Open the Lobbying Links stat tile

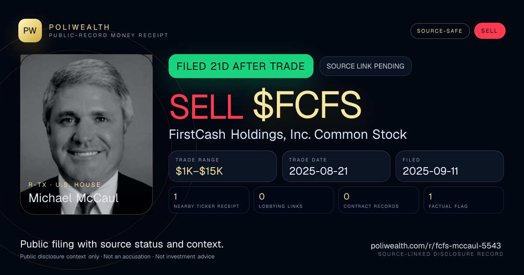coord(294,200)
